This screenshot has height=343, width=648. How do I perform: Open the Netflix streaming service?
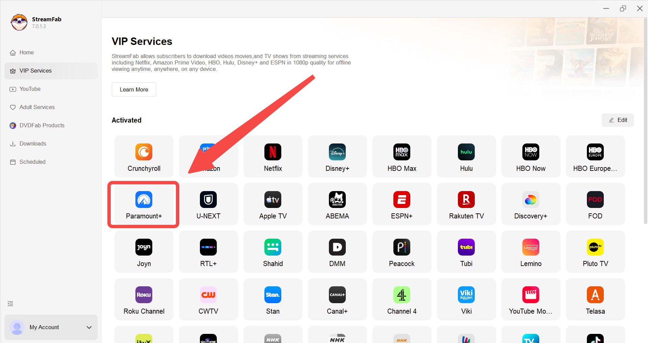coord(273,156)
